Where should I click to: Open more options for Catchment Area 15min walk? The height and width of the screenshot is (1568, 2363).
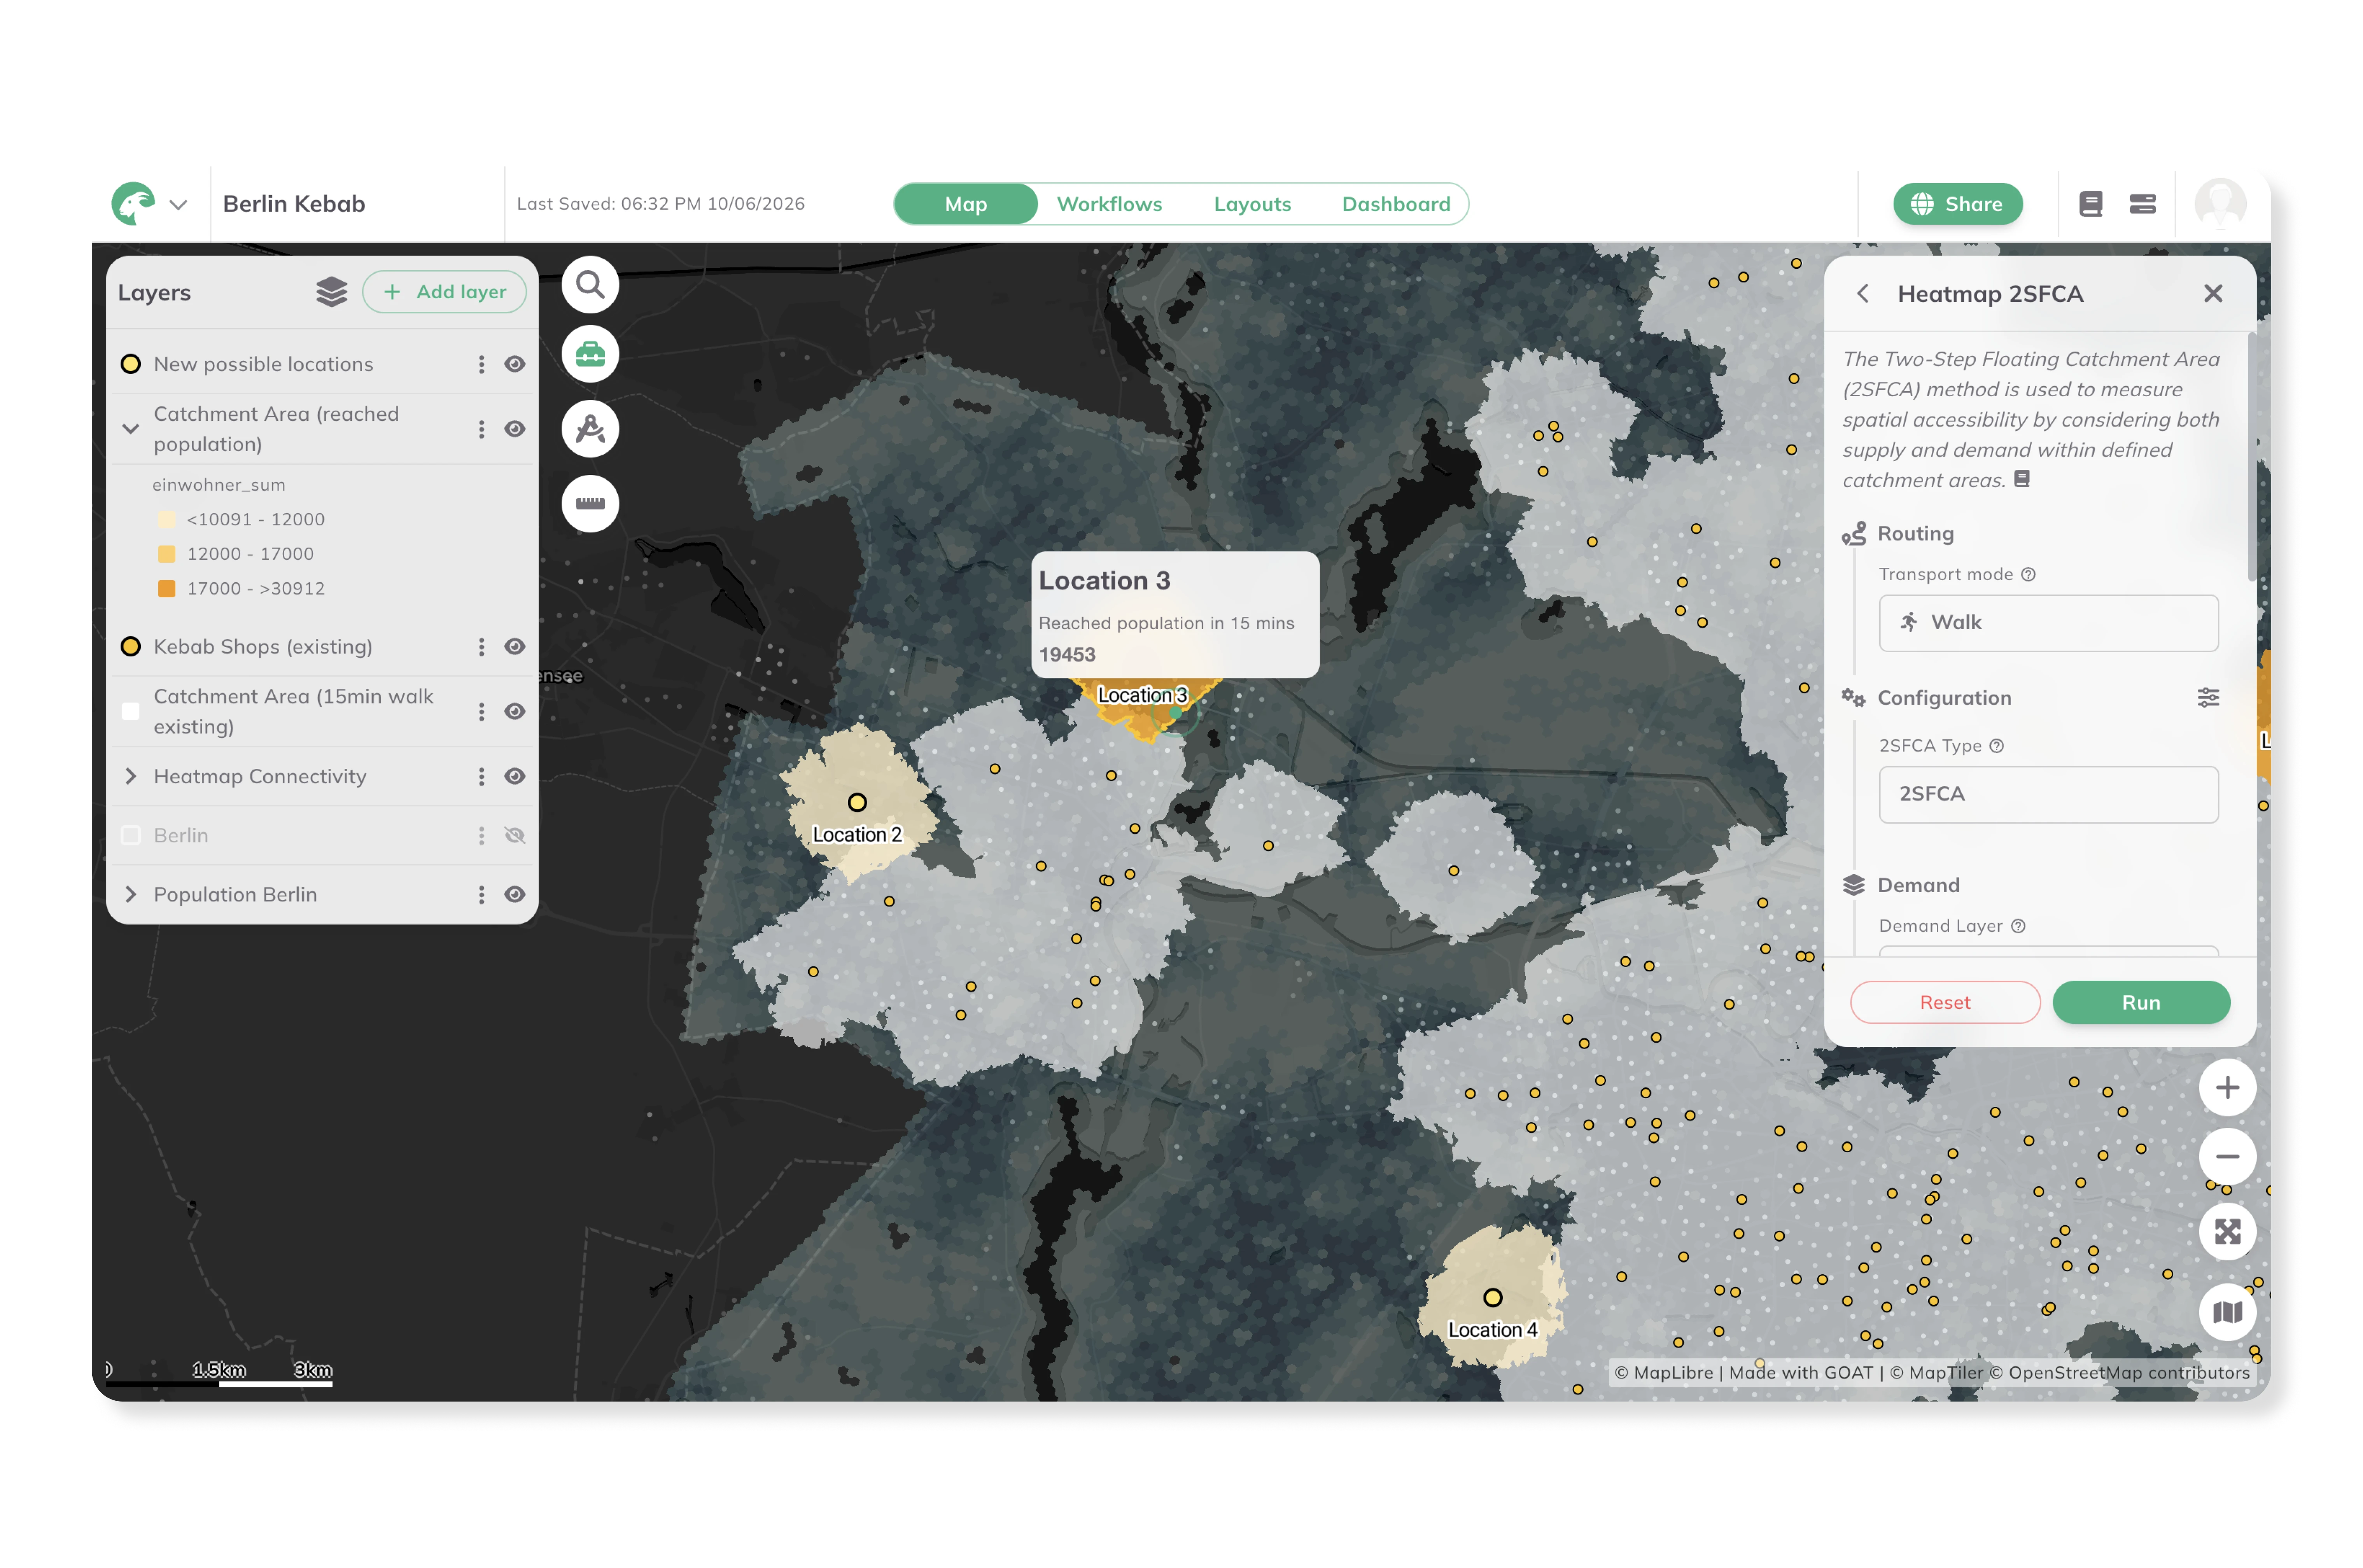(x=481, y=711)
